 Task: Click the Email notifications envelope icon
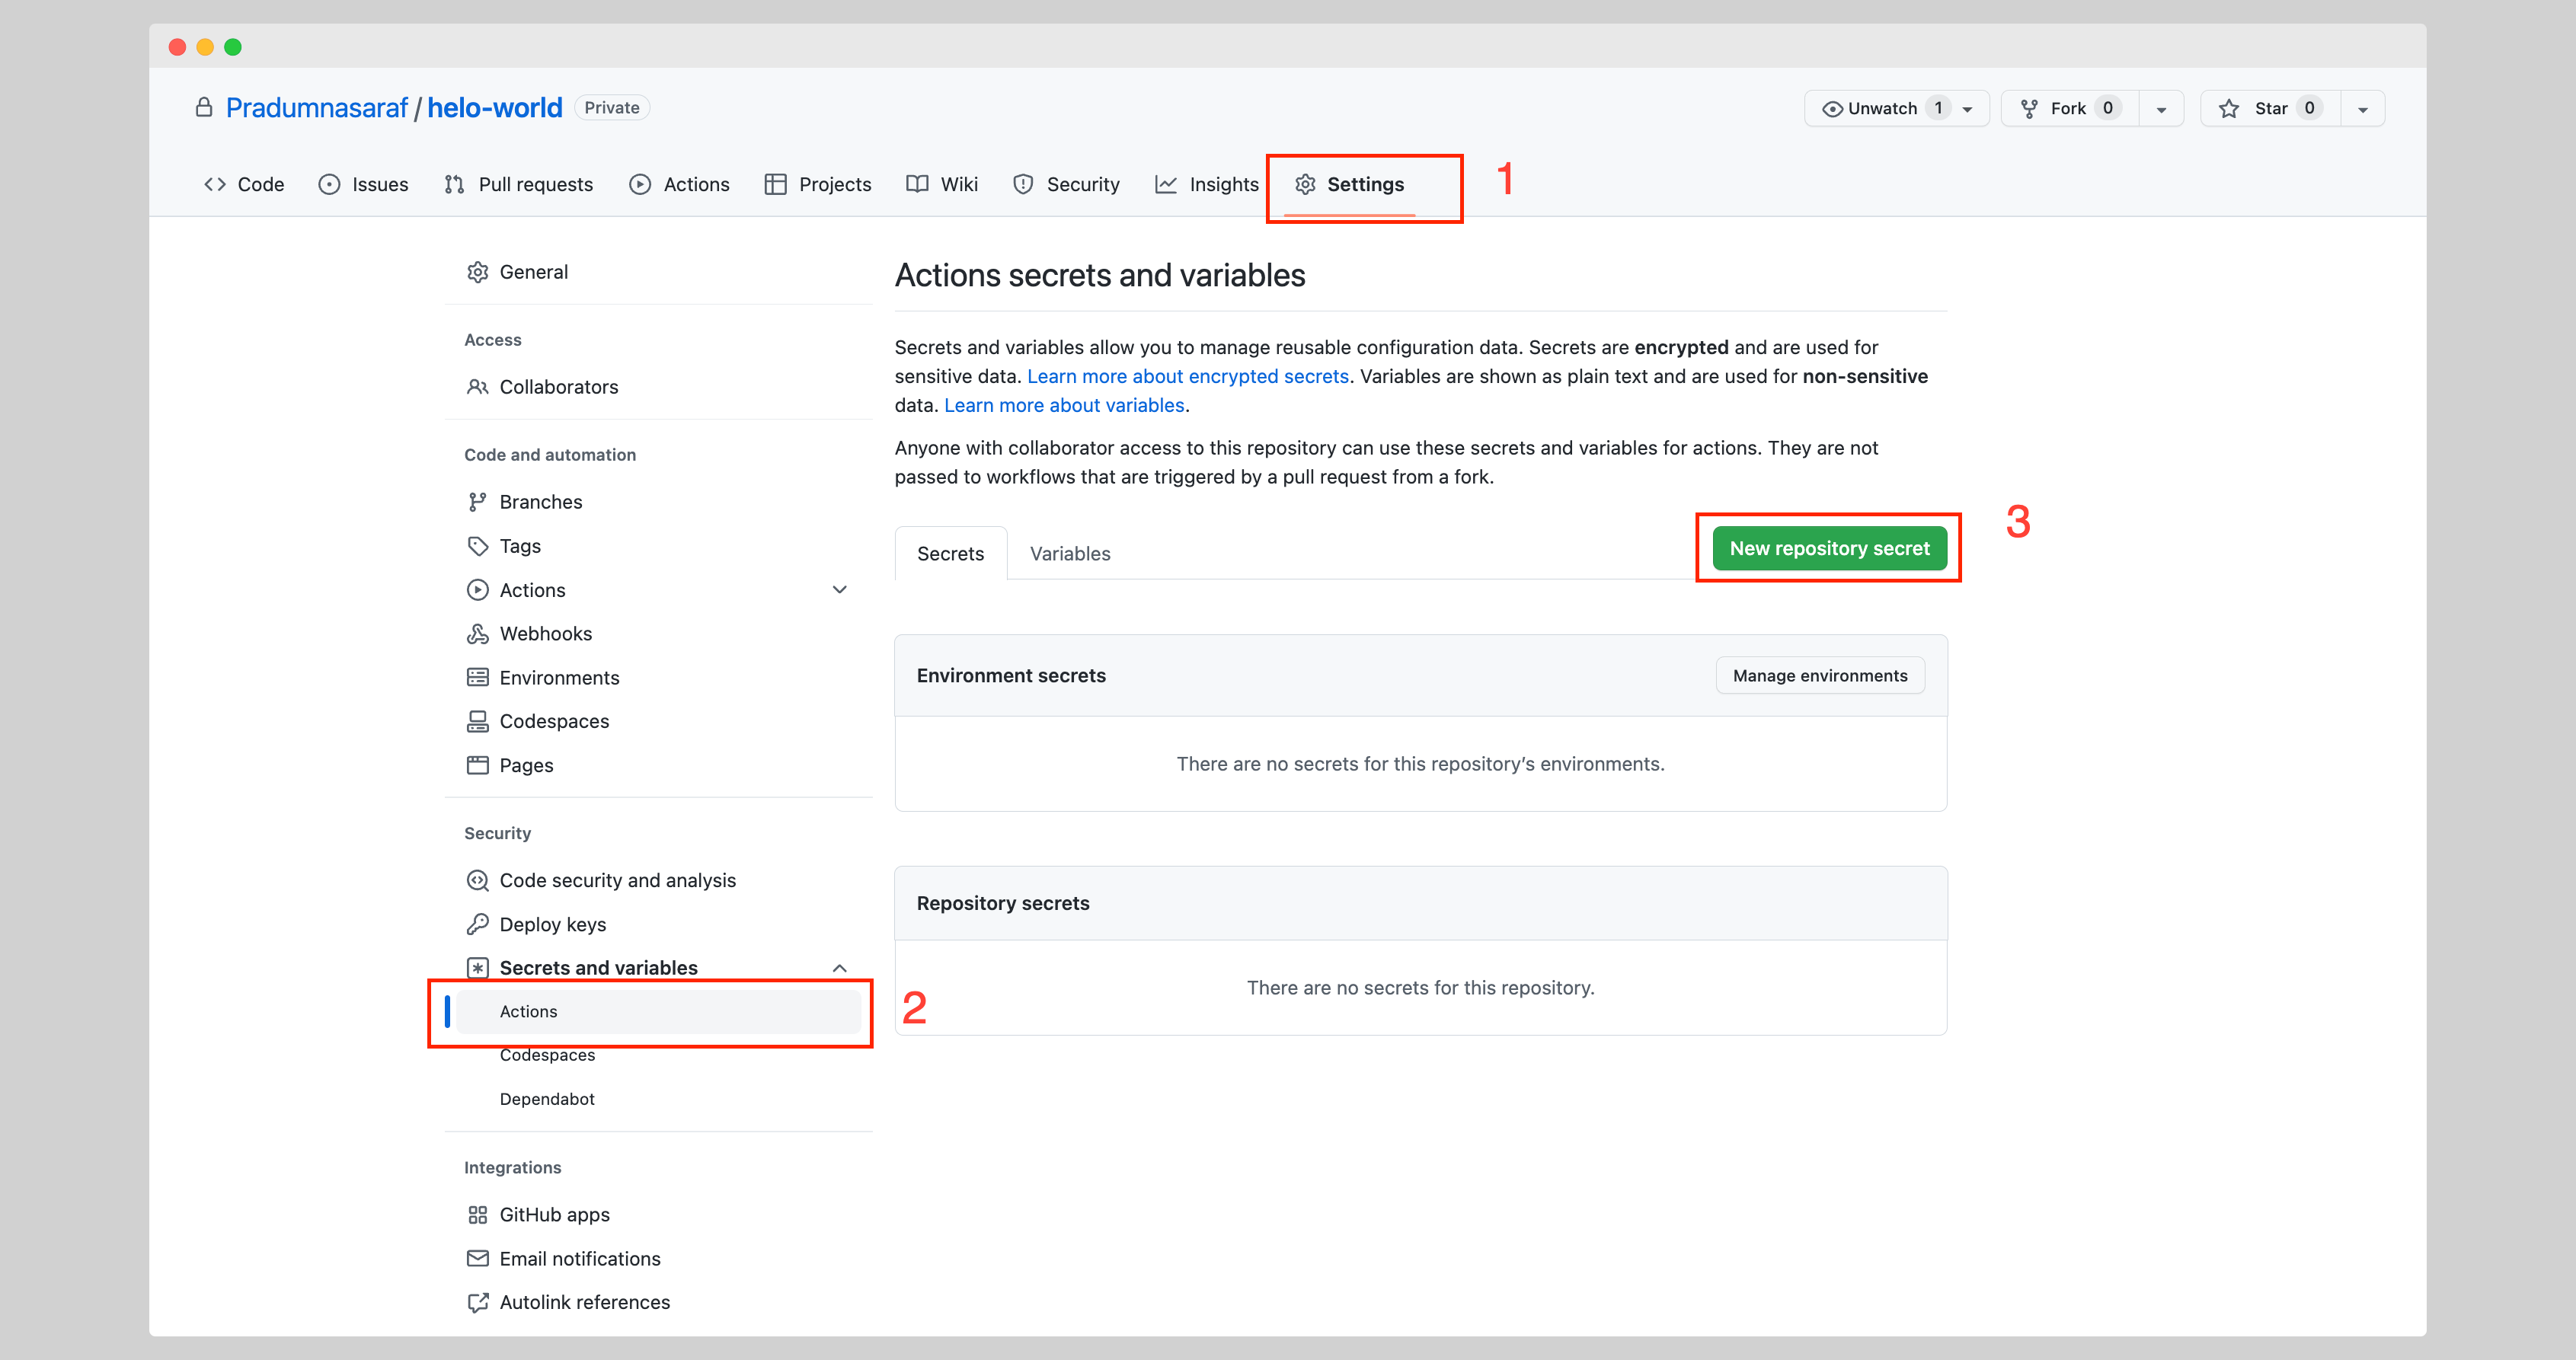477,1258
